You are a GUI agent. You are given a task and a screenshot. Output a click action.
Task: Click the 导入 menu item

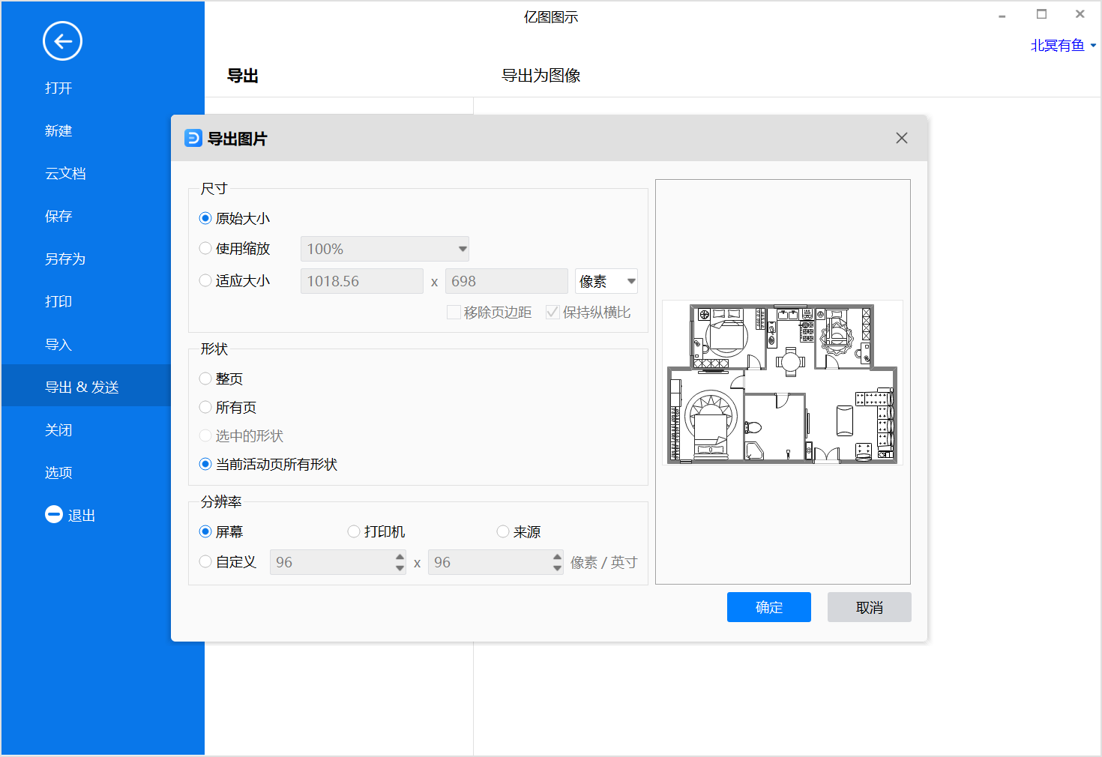(58, 344)
